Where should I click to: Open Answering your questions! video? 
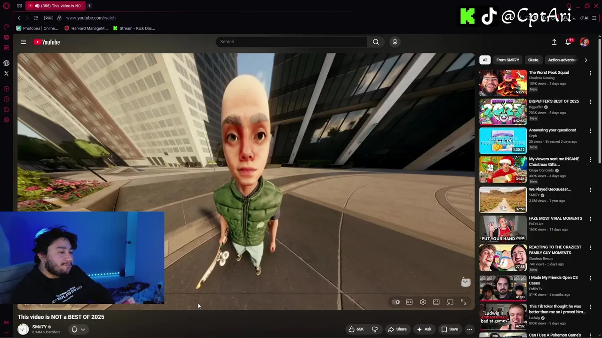coord(503,140)
